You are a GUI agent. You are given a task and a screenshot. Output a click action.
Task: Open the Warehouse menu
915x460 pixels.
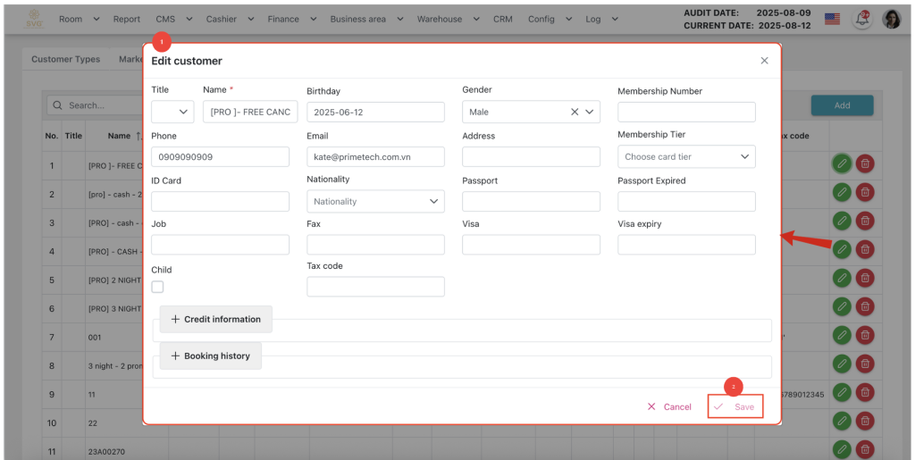(445, 19)
